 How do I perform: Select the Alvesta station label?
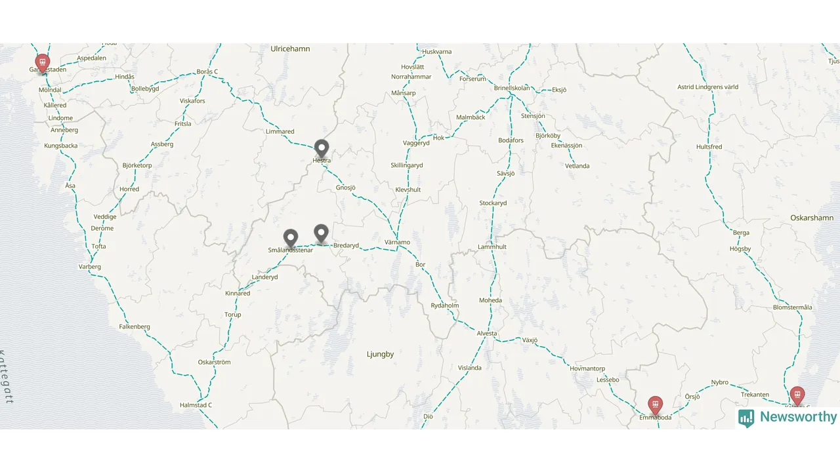coord(487,334)
